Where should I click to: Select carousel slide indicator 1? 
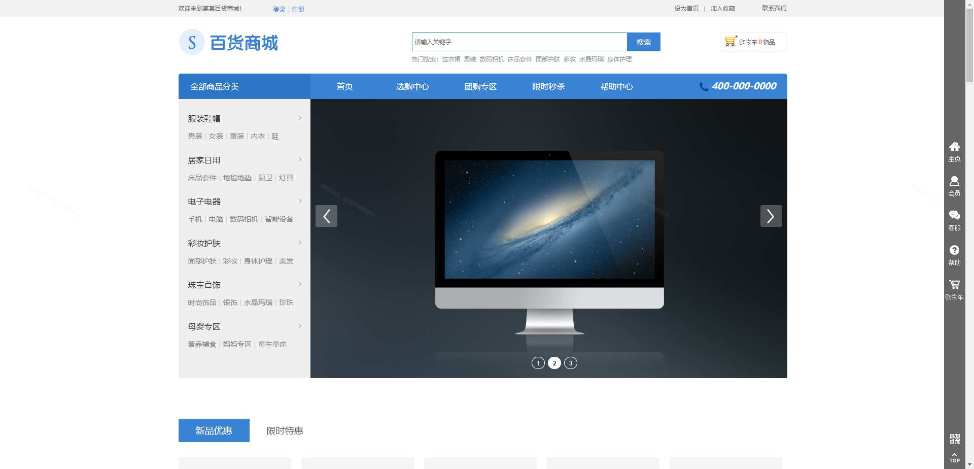click(x=538, y=363)
